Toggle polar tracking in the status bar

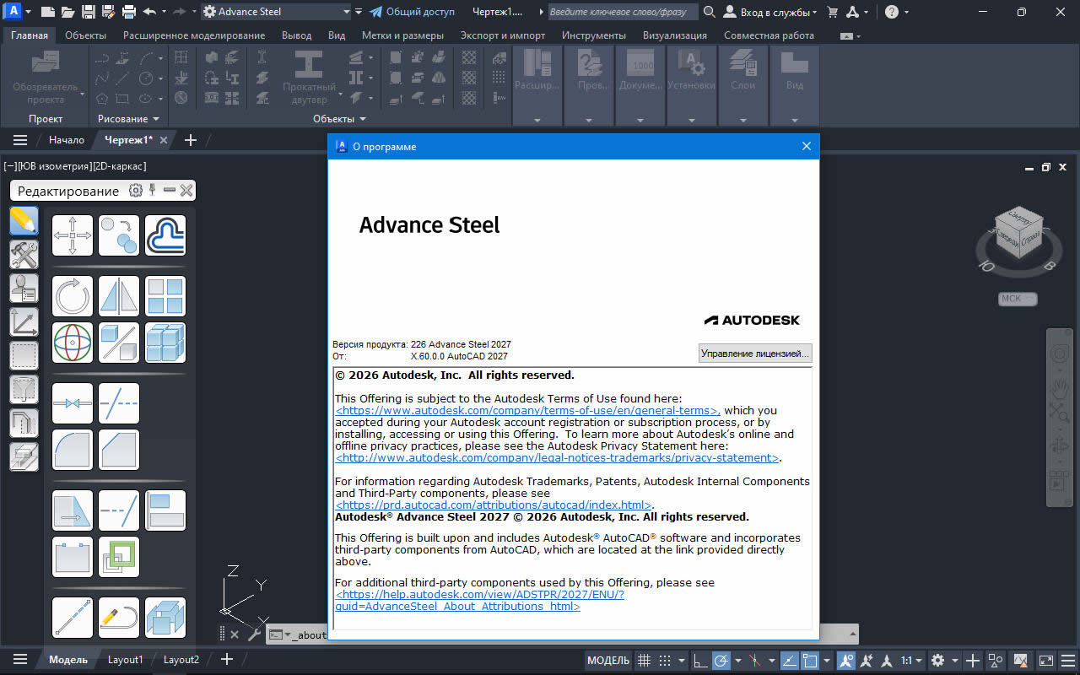pos(721,660)
